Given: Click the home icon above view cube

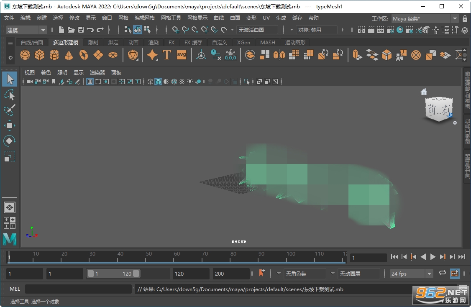Looking at the screenshot, I should (424, 92).
